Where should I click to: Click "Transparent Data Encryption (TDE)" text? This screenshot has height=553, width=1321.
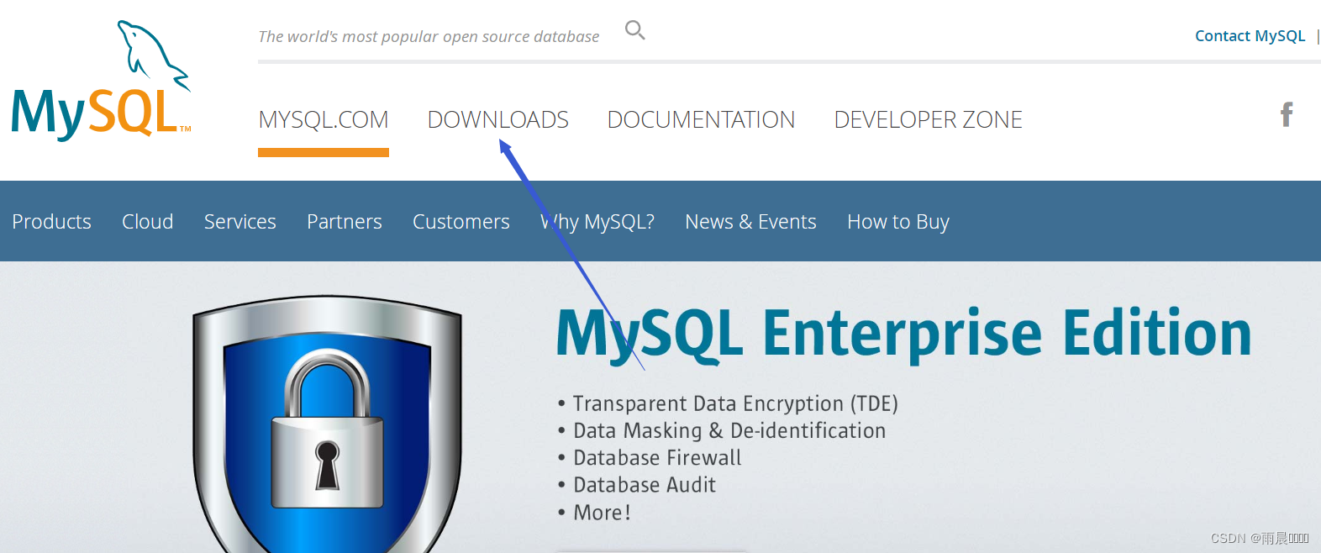(735, 403)
